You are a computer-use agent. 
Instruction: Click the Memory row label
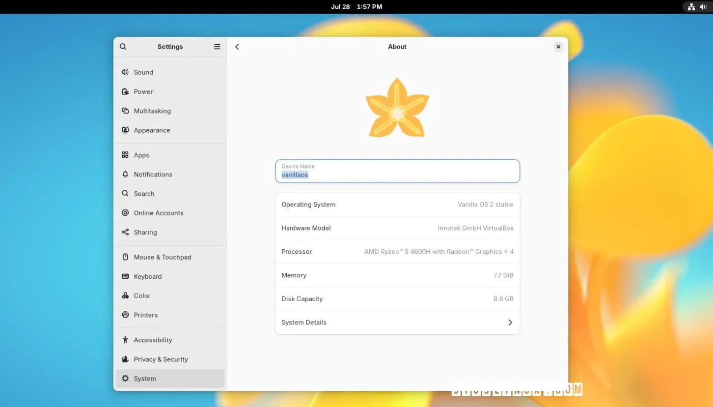294,275
